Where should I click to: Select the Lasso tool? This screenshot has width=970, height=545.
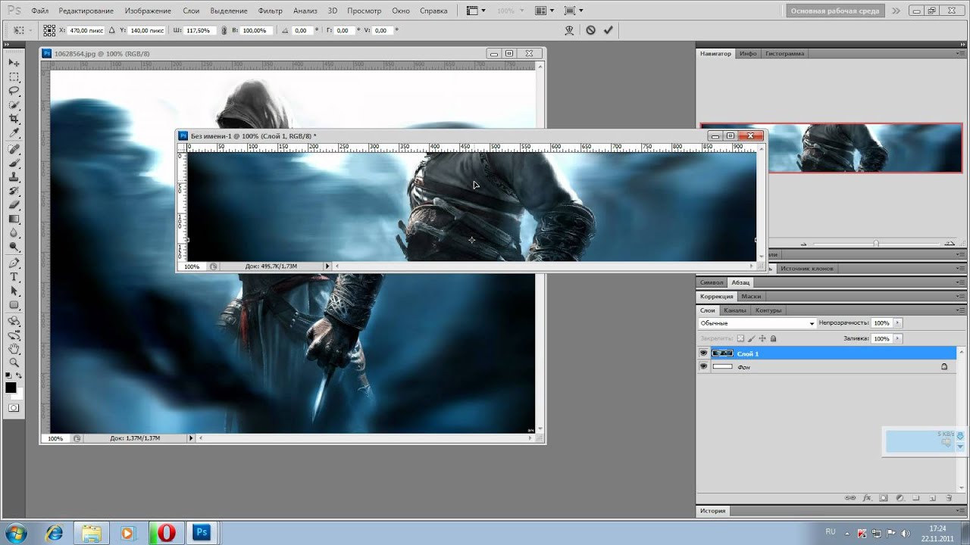click(x=14, y=92)
